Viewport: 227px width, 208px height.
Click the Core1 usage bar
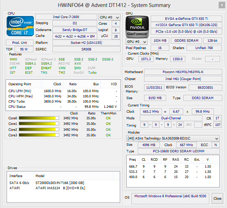click(x=39, y=124)
